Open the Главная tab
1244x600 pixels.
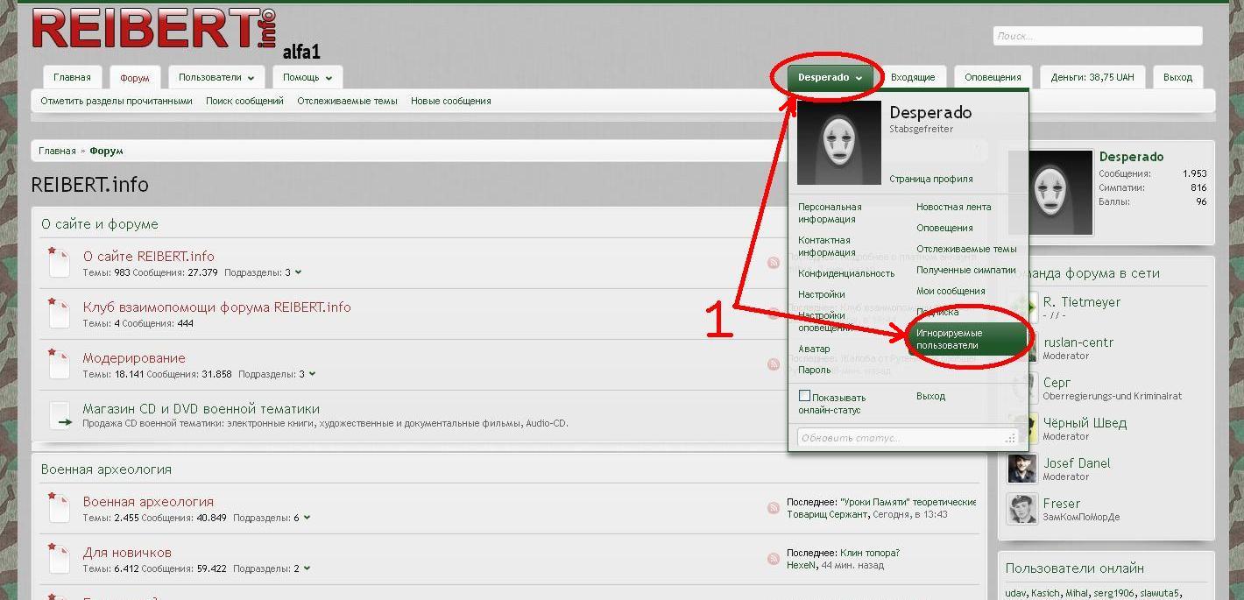72,77
